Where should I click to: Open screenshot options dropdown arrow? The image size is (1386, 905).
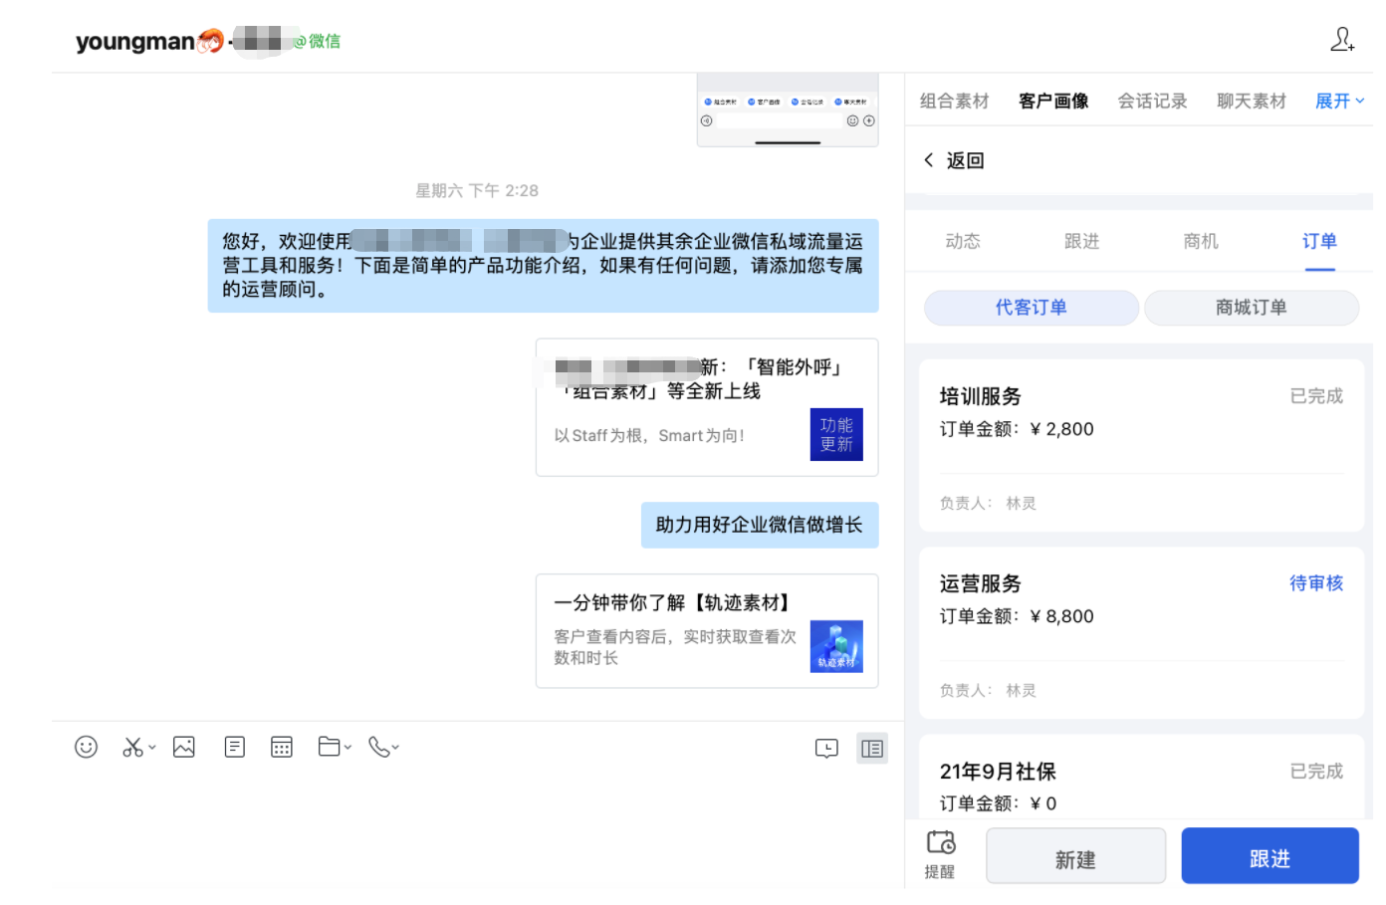(x=152, y=747)
